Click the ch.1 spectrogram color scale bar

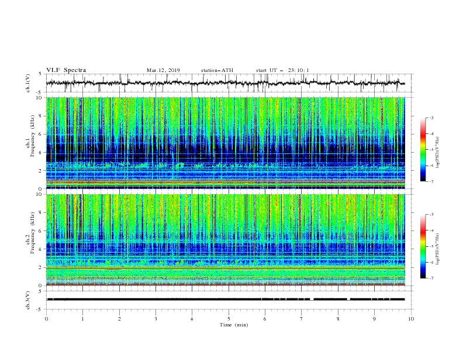(x=423, y=149)
